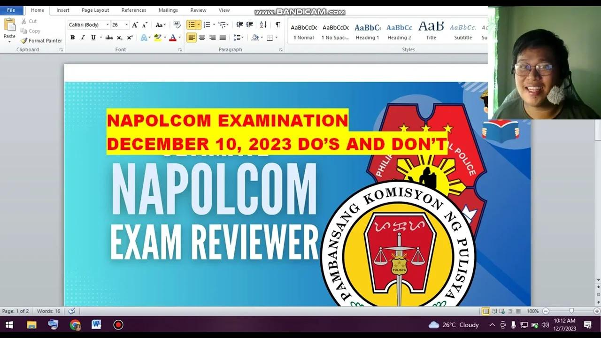Enable superscript formatting
601x338 pixels.
pos(130,37)
